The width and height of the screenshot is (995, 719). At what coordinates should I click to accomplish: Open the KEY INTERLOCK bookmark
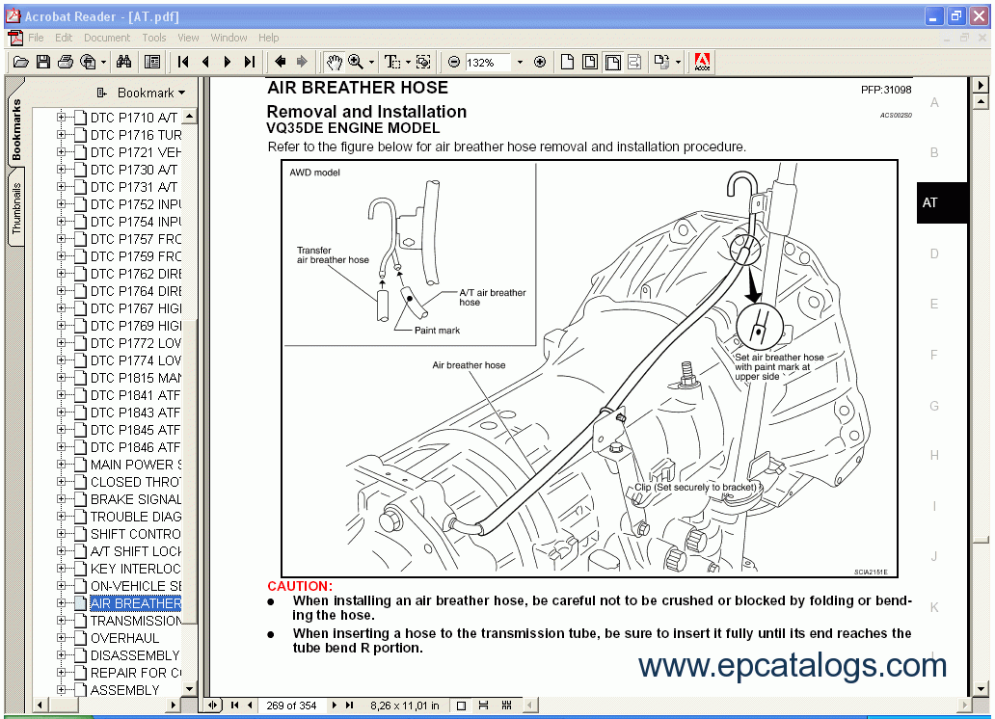click(136, 569)
